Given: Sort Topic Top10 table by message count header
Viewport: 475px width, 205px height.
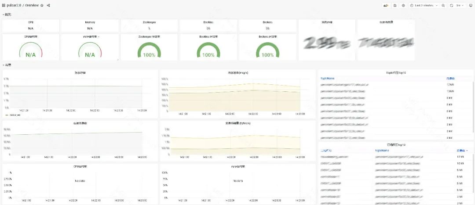Looking at the screenshot, I should pos(450,78).
